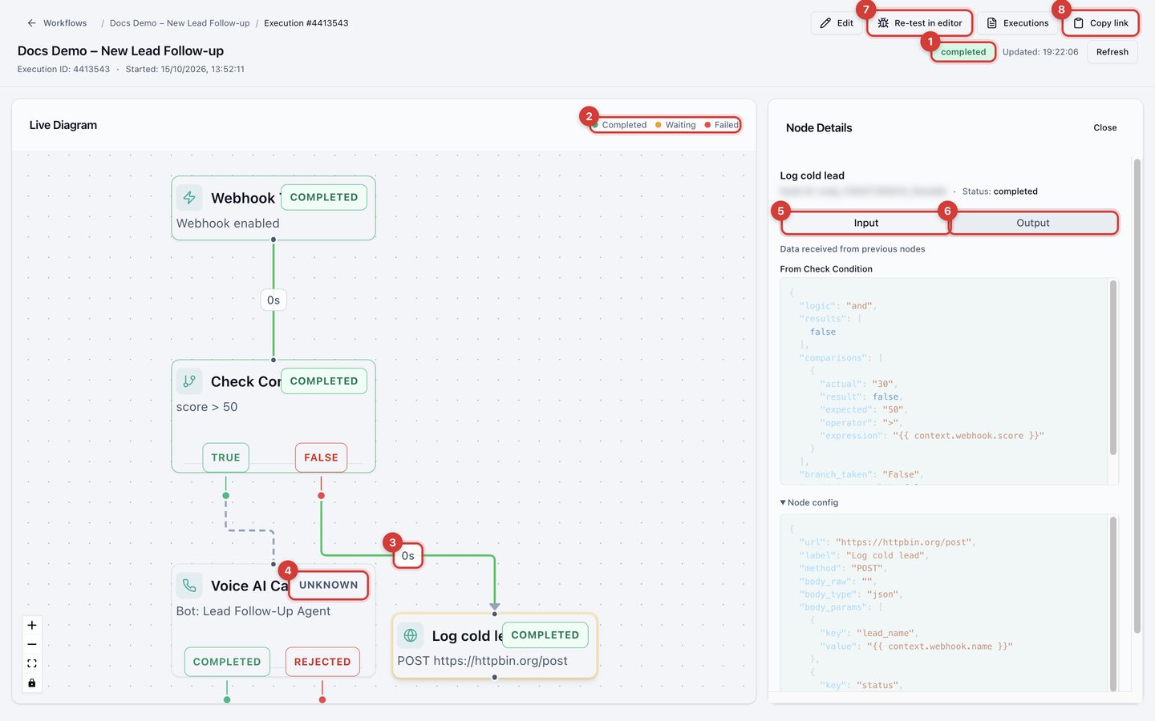
Task: Click the Webhook node lightning icon
Action: point(189,198)
